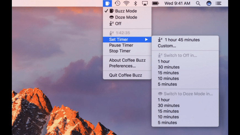
Task: Set Switch to Doze Mode in 10 minutes
Action: tap(185, 117)
